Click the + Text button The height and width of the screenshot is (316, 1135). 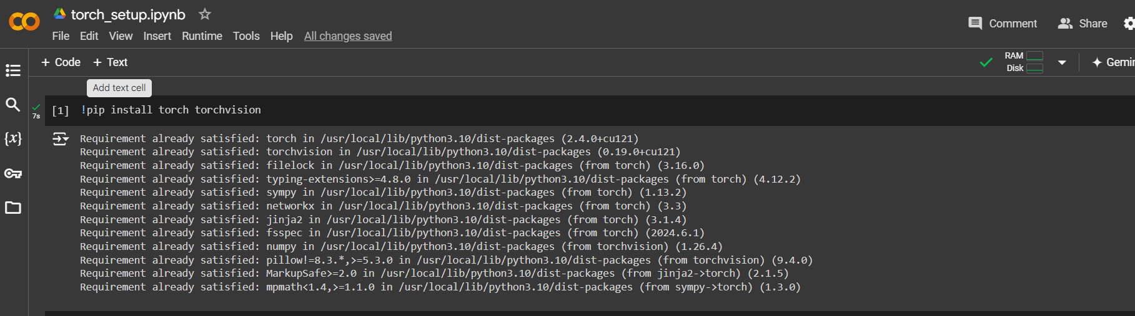[x=111, y=62]
